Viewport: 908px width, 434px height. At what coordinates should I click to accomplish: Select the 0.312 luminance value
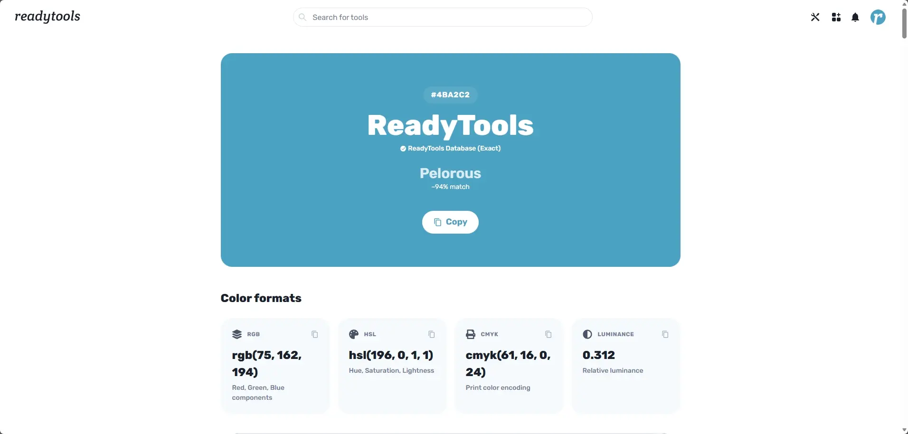pos(598,355)
